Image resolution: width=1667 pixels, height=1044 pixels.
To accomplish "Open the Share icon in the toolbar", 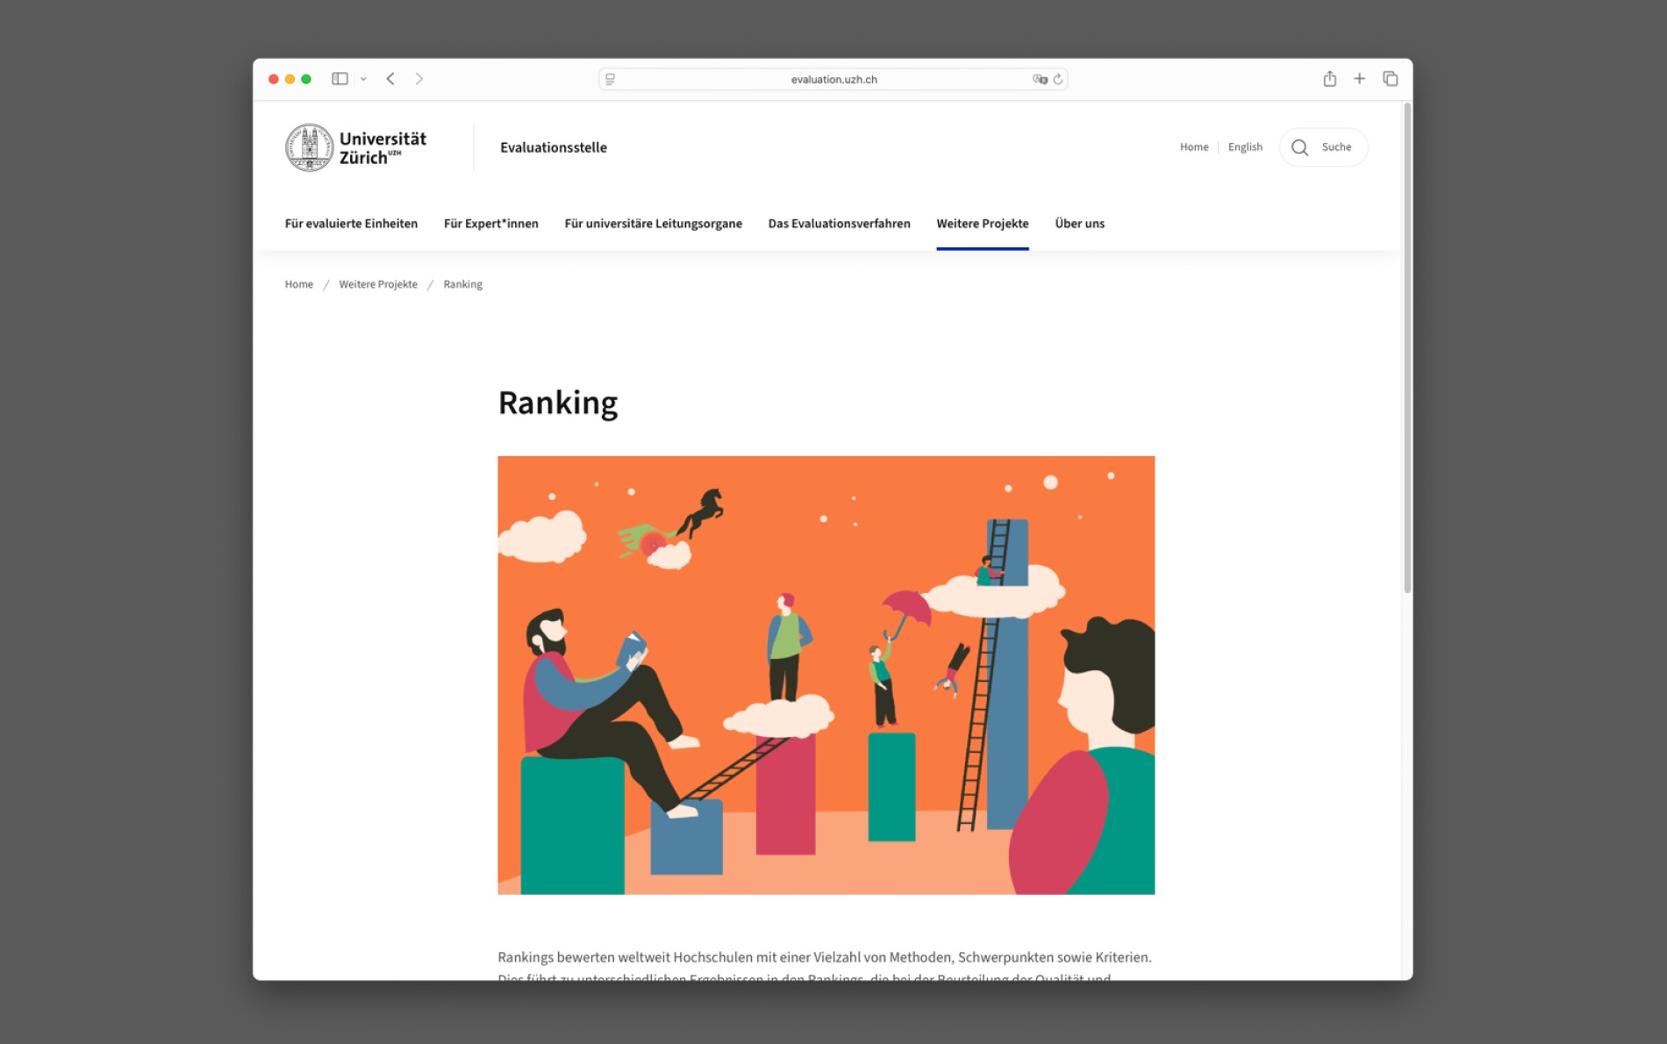I will (x=1329, y=79).
